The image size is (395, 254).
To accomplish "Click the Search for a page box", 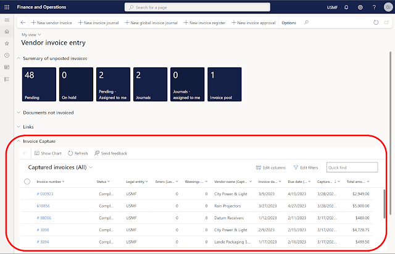I will (x=197, y=7).
